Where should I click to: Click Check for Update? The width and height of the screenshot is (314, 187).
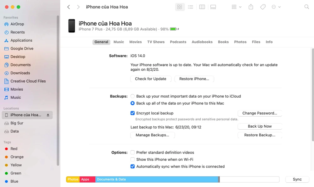coord(151,79)
